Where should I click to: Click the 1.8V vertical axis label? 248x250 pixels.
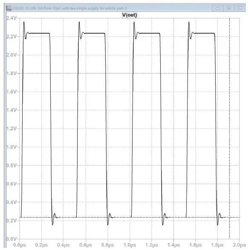coord(12,73)
